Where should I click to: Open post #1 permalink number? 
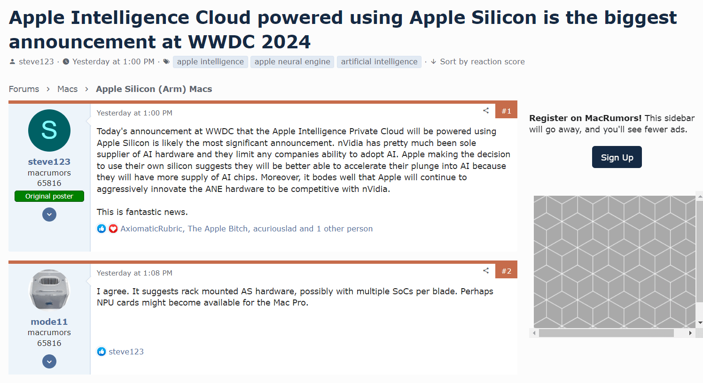[506, 111]
